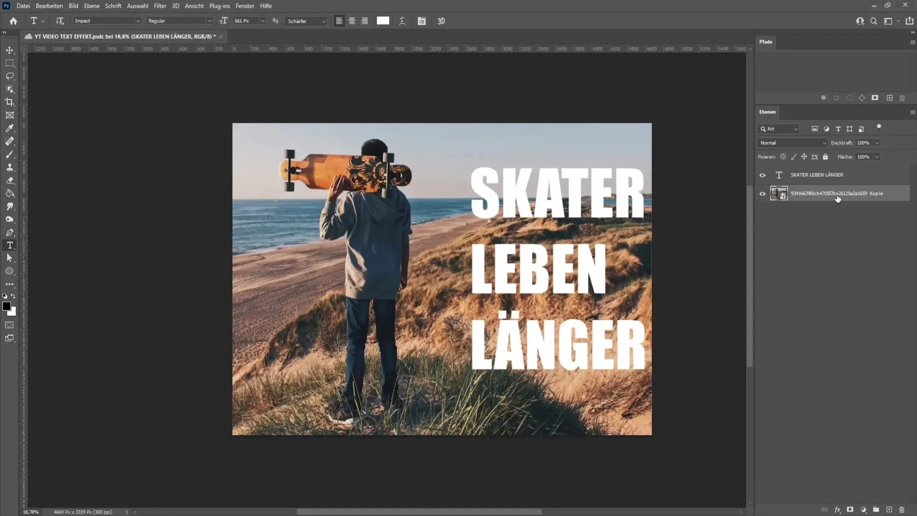Open the Fenster menu

click(x=245, y=6)
